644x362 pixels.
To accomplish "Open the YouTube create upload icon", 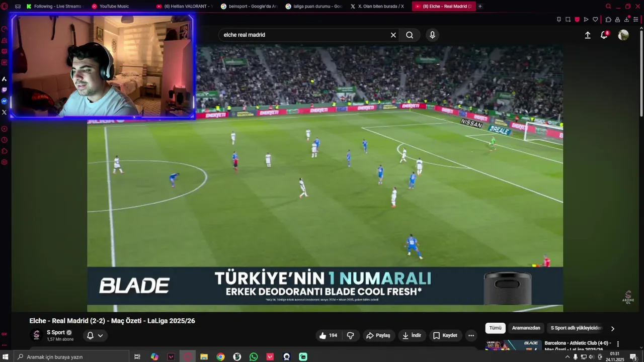I will coord(588,35).
